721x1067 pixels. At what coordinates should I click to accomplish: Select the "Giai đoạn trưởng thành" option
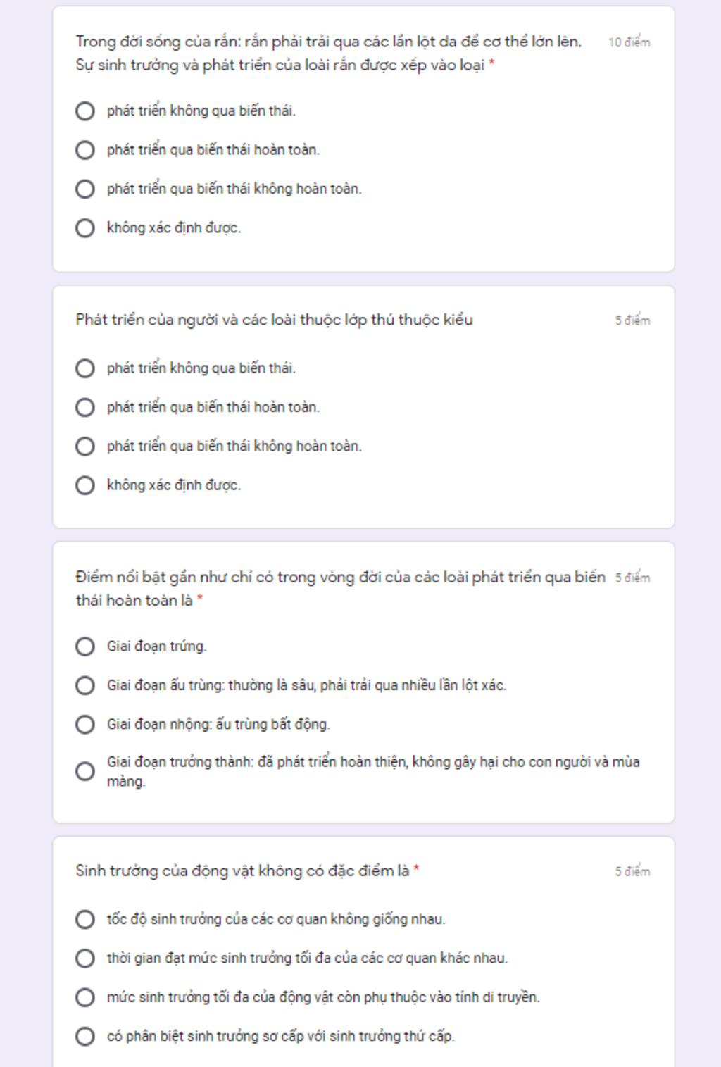click(85, 771)
